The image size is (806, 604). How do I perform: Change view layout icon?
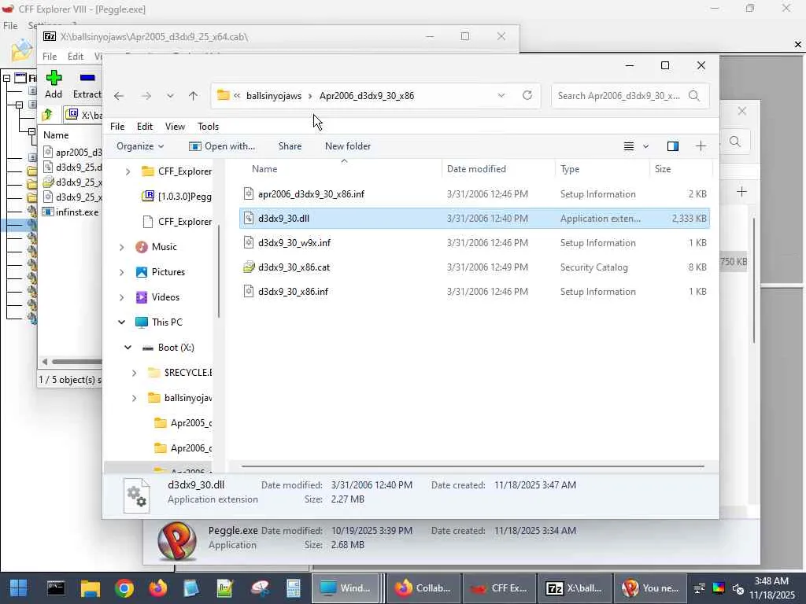click(629, 146)
